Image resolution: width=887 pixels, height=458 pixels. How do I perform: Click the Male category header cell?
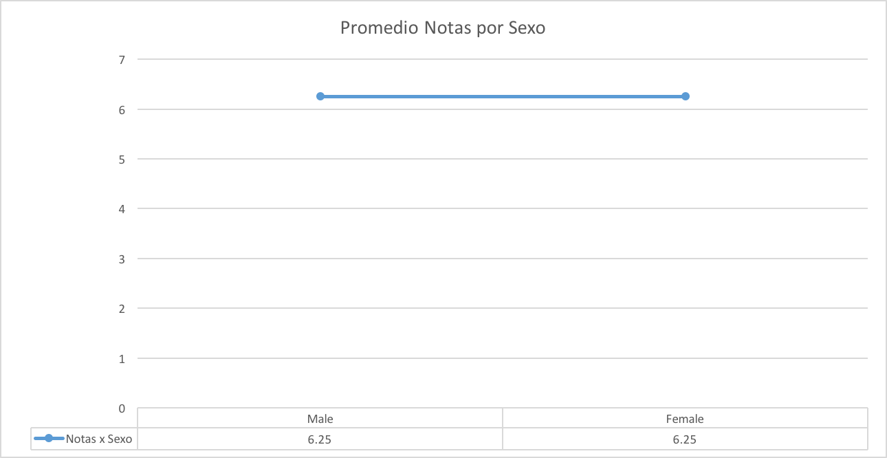(x=320, y=418)
